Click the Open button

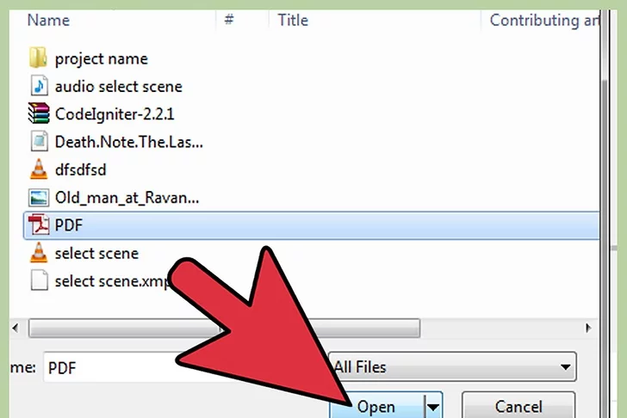(x=377, y=407)
